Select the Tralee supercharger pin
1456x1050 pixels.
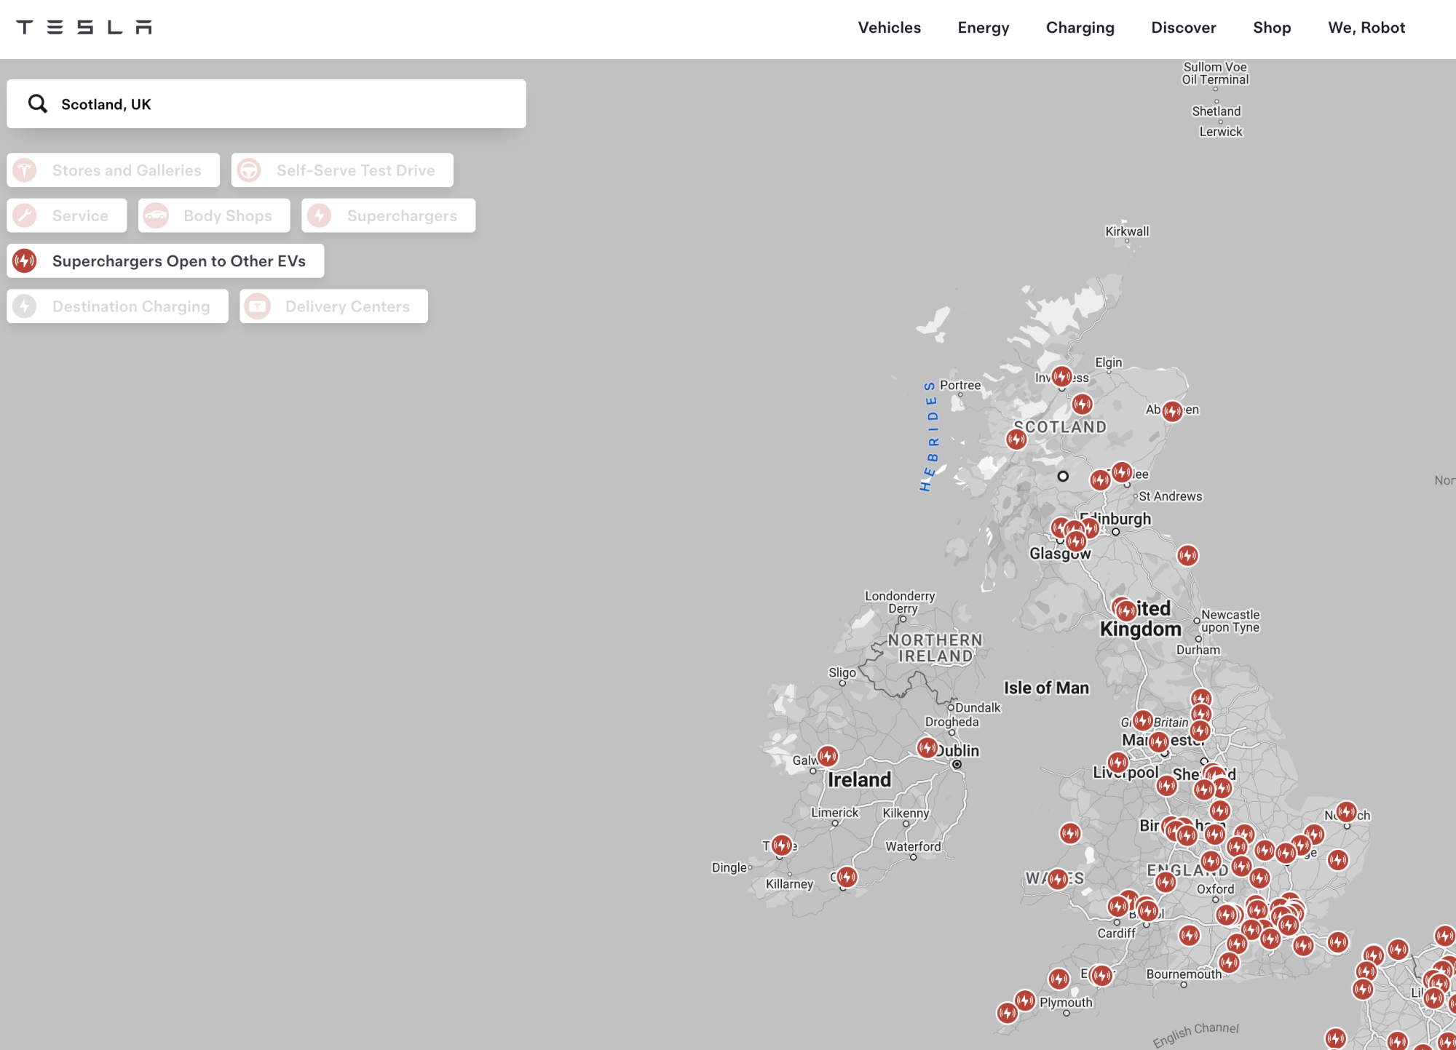(782, 846)
